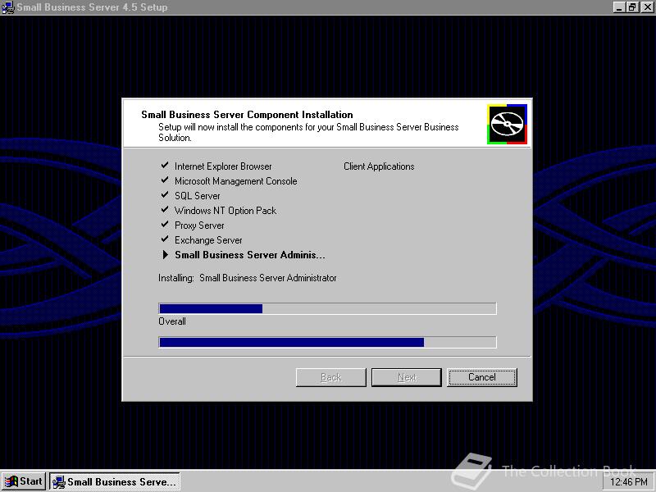Viewport: 656px width, 492px height.
Task: Click the arrow marker beside Small Business Server Adminis
Action: point(165,254)
